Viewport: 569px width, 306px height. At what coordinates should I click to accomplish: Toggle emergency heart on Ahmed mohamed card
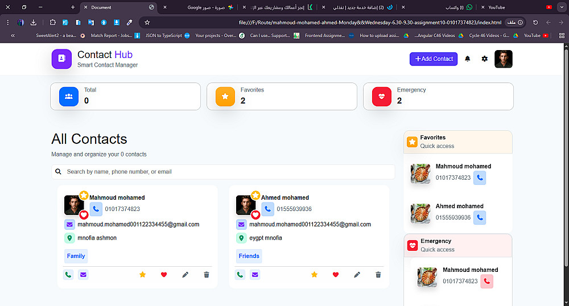coord(335,275)
